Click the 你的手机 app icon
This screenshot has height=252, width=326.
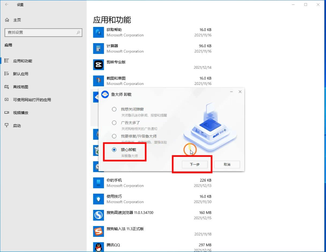98,183
